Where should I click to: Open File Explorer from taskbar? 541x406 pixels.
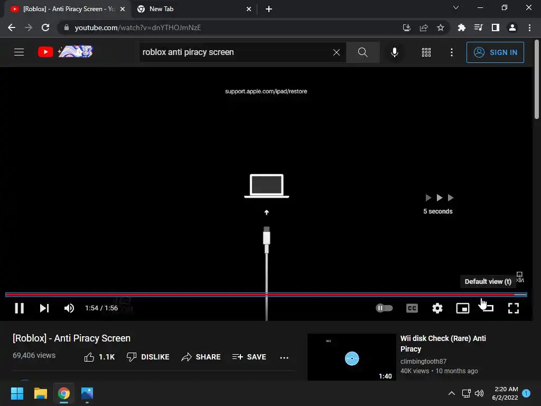(40, 393)
